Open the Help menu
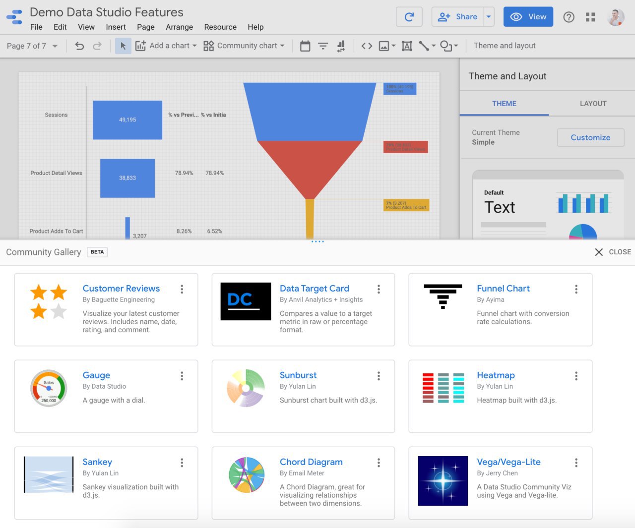This screenshot has height=528, width=635. (x=255, y=27)
